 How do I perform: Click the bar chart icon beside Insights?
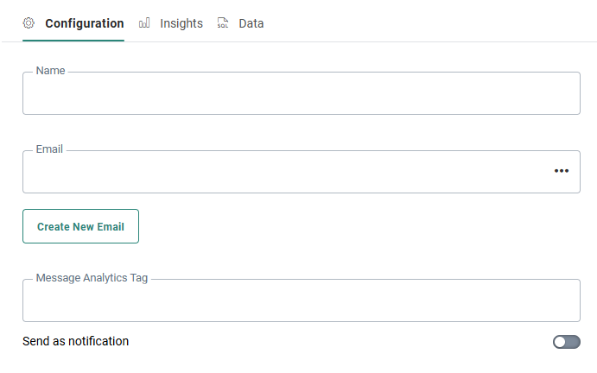[144, 23]
